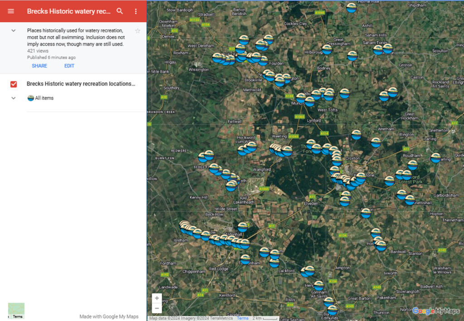Image resolution: width=464 pixels, height=321 pixels.
Task: Open the three-dot more options menu
Action: click(135, 11)
